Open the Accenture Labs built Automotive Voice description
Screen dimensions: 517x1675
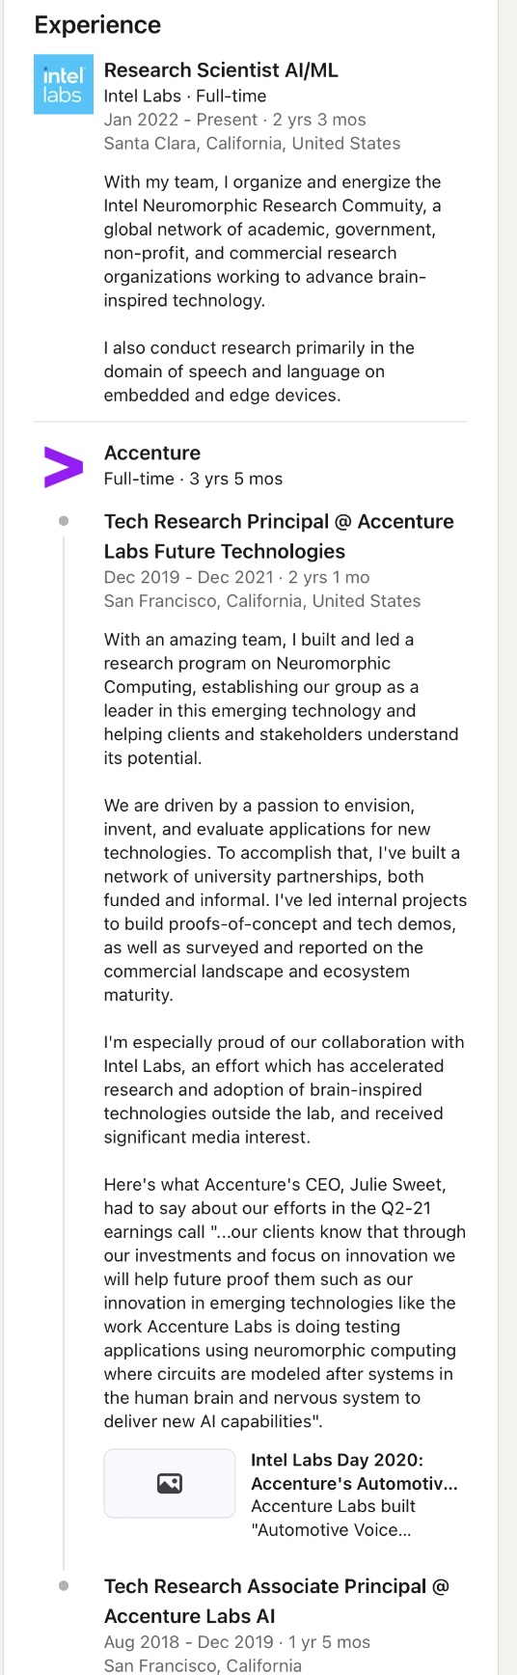coord(333,1518)
